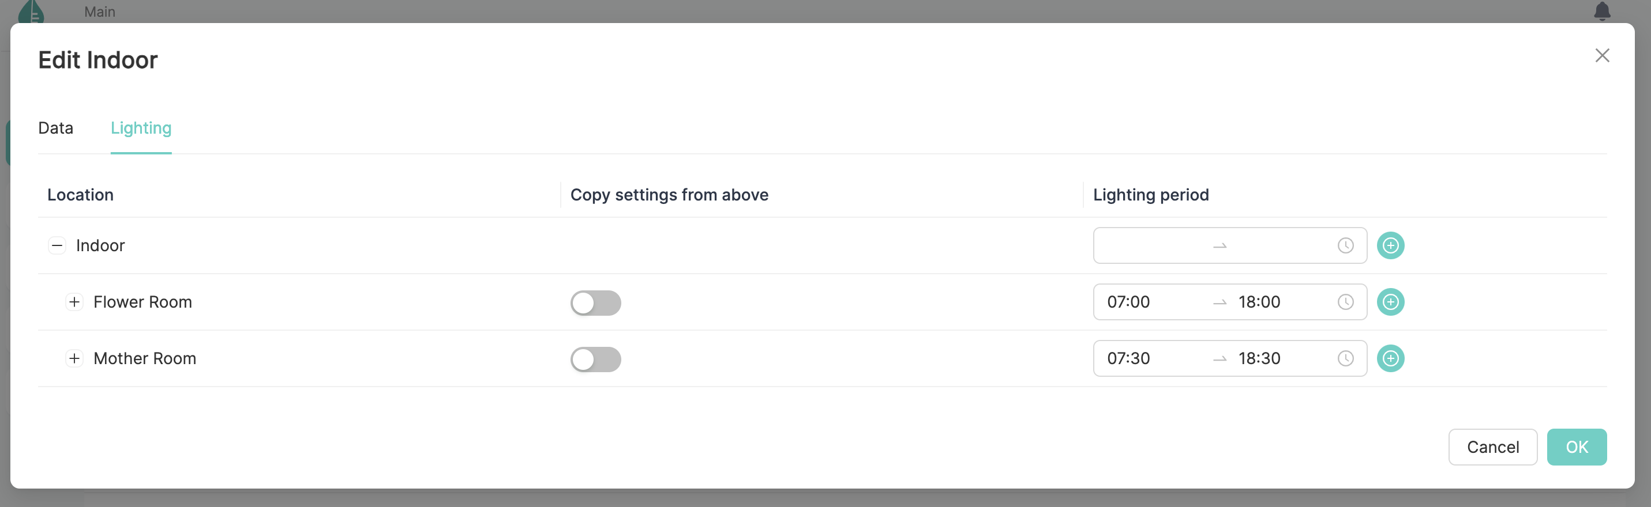Close the Edit Indoor dialog
Viewport: 1651px width, 507px height.
point(1601,56)
